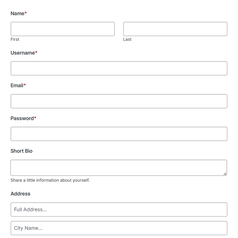The image size is (238, 238).
Task: Focus the Short Bio text area
Action: coord(119,167)
